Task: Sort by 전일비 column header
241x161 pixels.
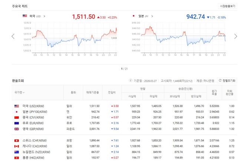Action: (x=112, y=92)
